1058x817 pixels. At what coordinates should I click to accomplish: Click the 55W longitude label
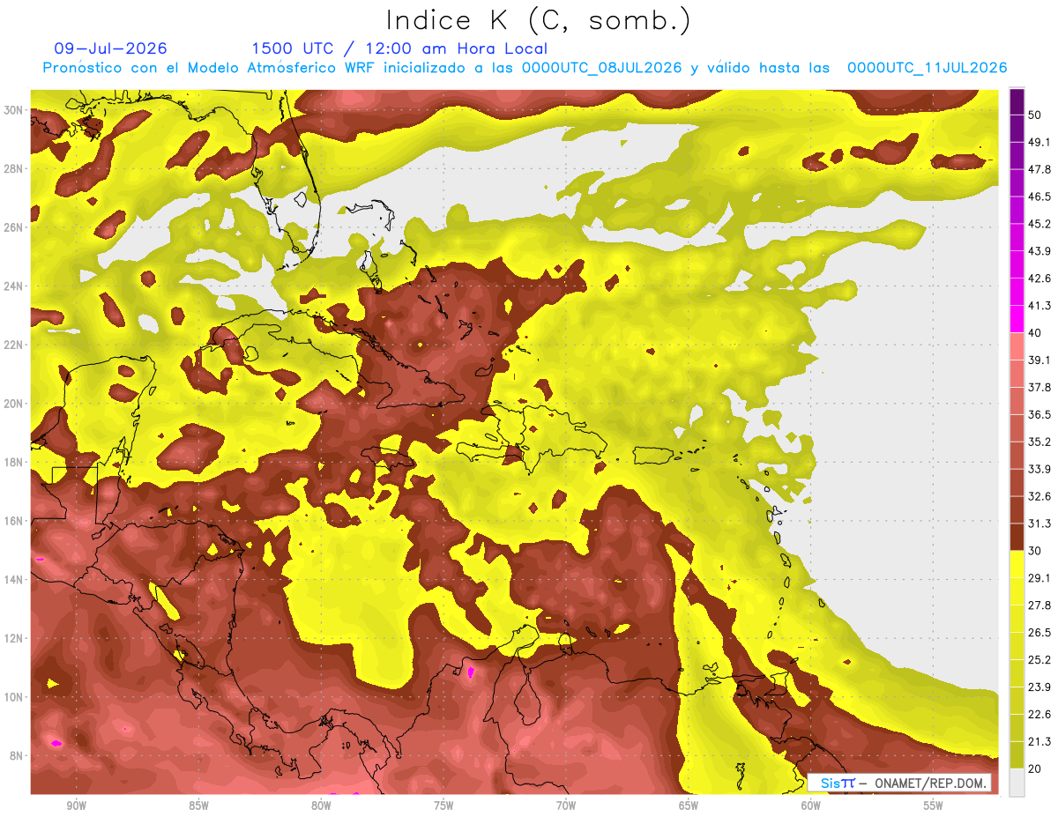934,806
